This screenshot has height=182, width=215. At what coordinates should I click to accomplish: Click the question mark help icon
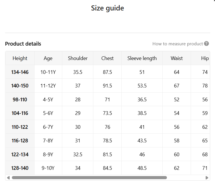point(206,44)
